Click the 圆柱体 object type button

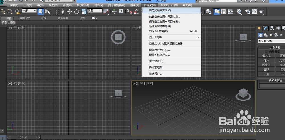click(266, 65)
